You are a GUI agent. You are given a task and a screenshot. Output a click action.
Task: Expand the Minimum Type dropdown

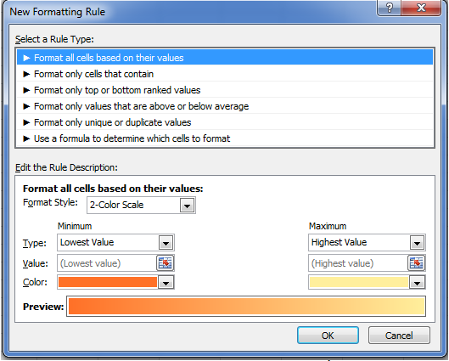(166, 243)
